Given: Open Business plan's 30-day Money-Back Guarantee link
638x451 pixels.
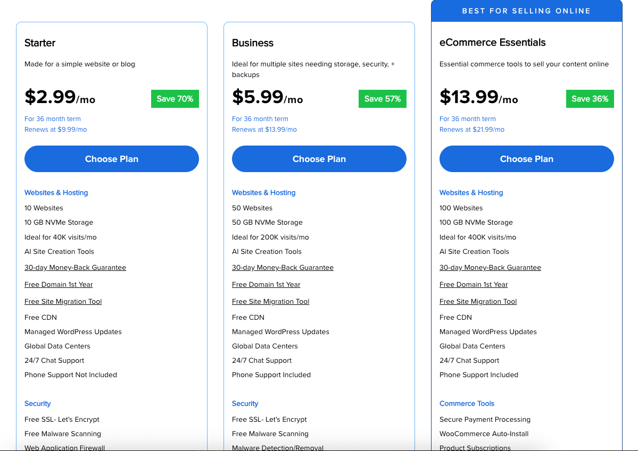Looking at the screenshot, I should click(283, 268).
